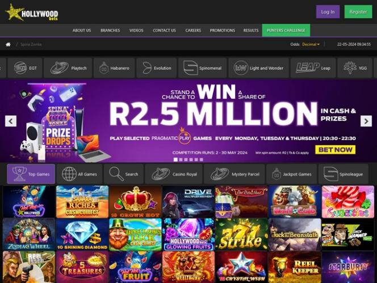Open Punters Challenge menu item
Screen dimensions: 377x283
(286, 30)
